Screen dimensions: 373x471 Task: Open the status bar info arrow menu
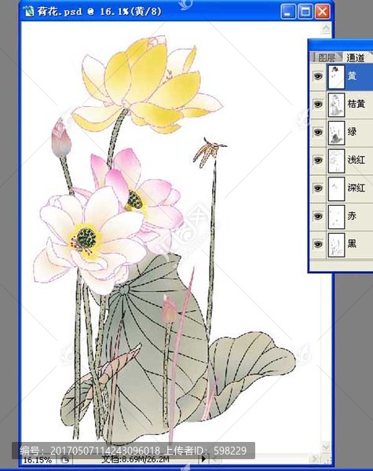(x=204, y=458)
